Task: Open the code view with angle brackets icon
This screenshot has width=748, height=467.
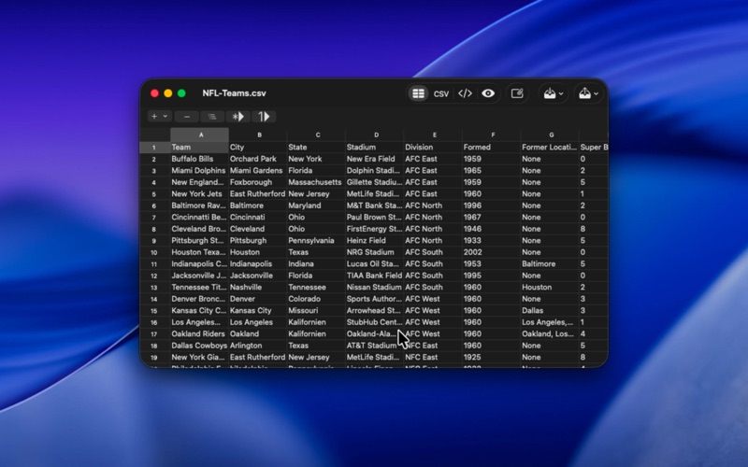Action: click(x=465, y=93)
